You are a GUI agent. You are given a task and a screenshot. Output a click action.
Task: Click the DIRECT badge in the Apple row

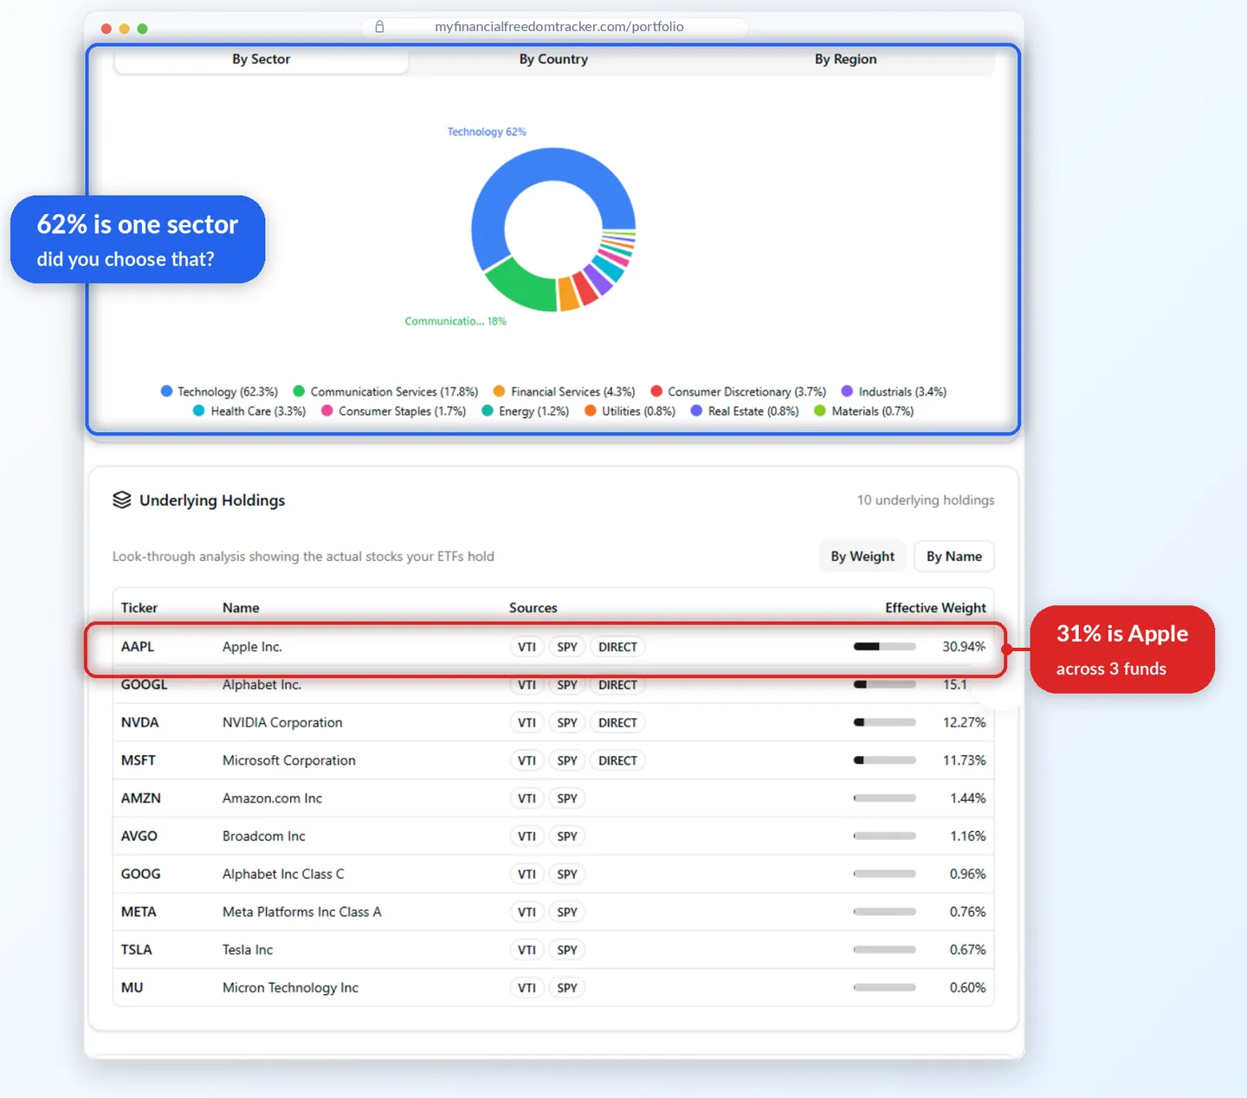(617, 647)
